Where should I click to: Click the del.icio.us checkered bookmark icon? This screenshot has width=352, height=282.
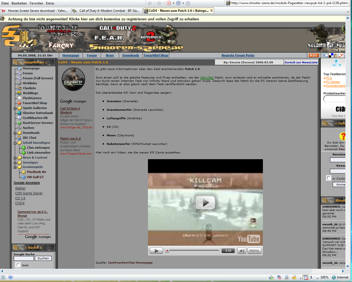[x=331, y=55]
